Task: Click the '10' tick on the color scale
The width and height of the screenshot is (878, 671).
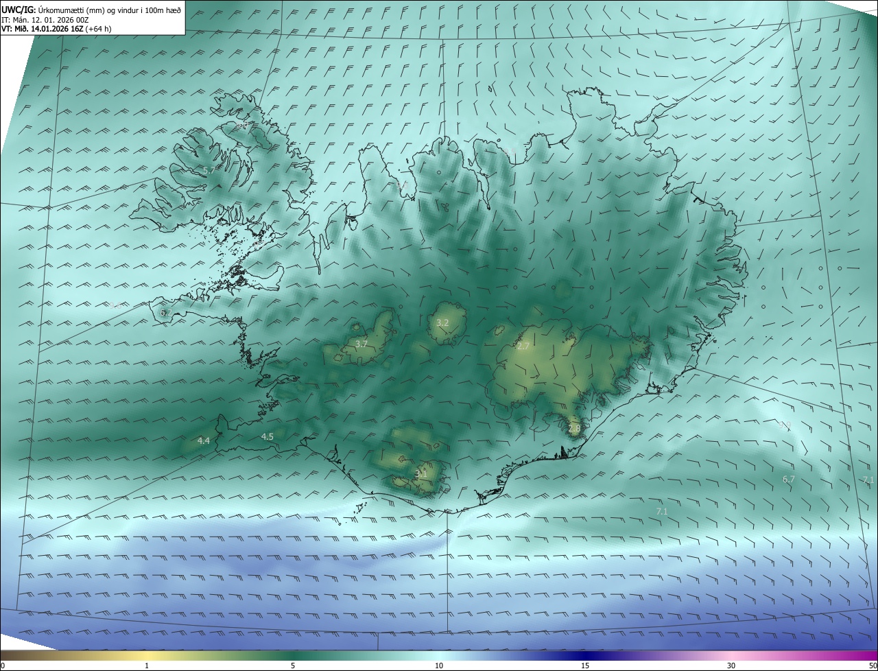Action: coord(439,666)
